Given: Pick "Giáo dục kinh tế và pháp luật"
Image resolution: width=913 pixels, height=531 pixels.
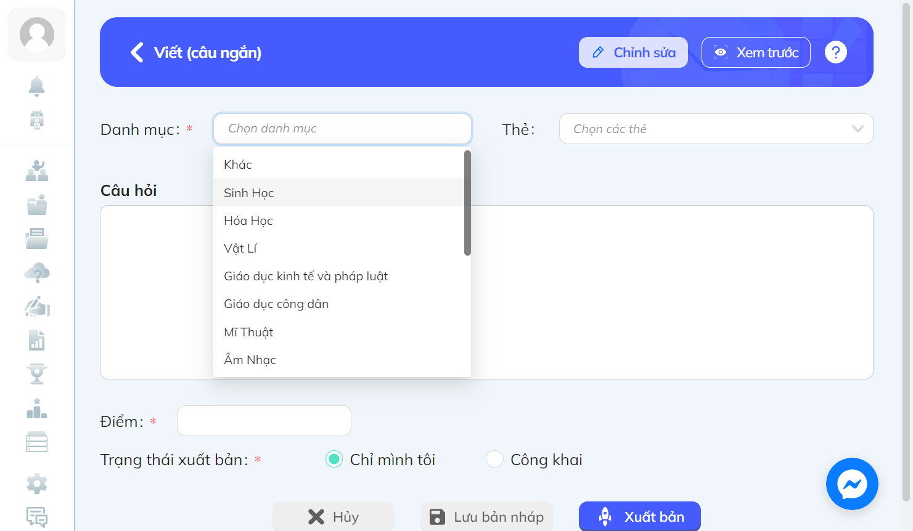Looking at the screenshot, I should (338, 276).
